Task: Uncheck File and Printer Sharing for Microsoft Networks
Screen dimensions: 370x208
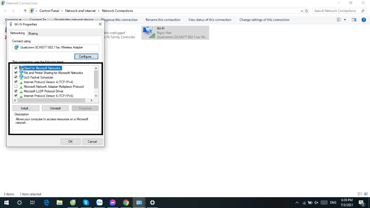Action: click(x=16, y=73)
